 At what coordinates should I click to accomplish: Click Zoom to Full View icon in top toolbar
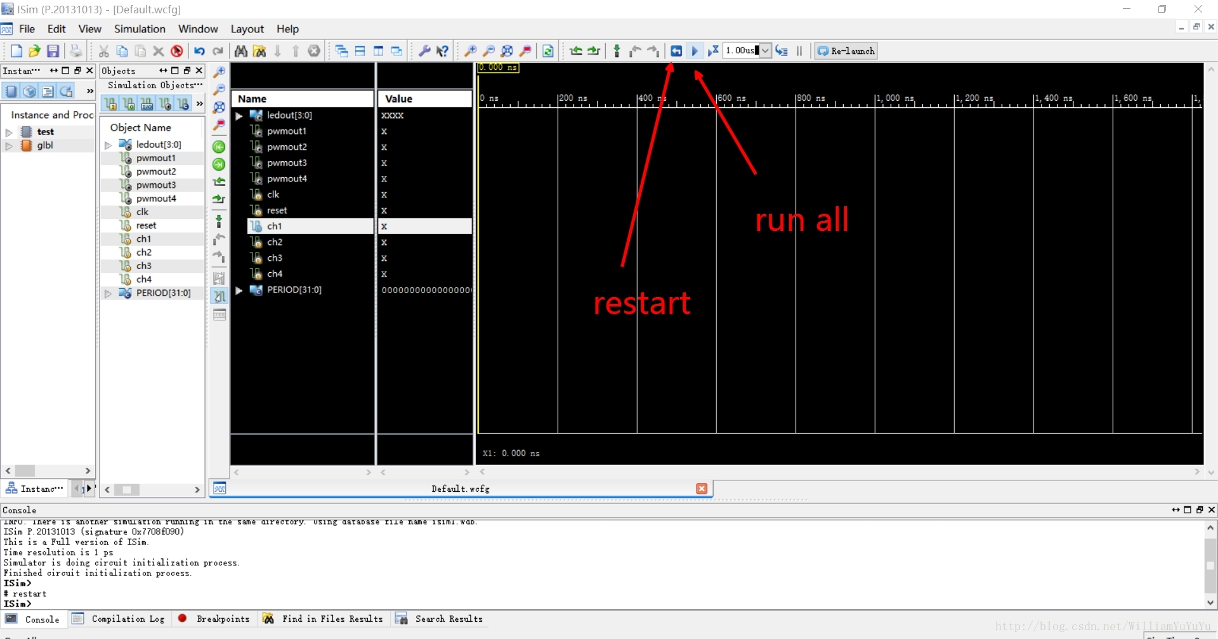(x=507, y=51)
